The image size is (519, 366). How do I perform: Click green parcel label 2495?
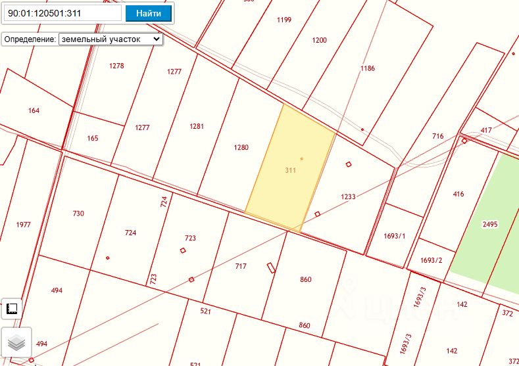490,224
